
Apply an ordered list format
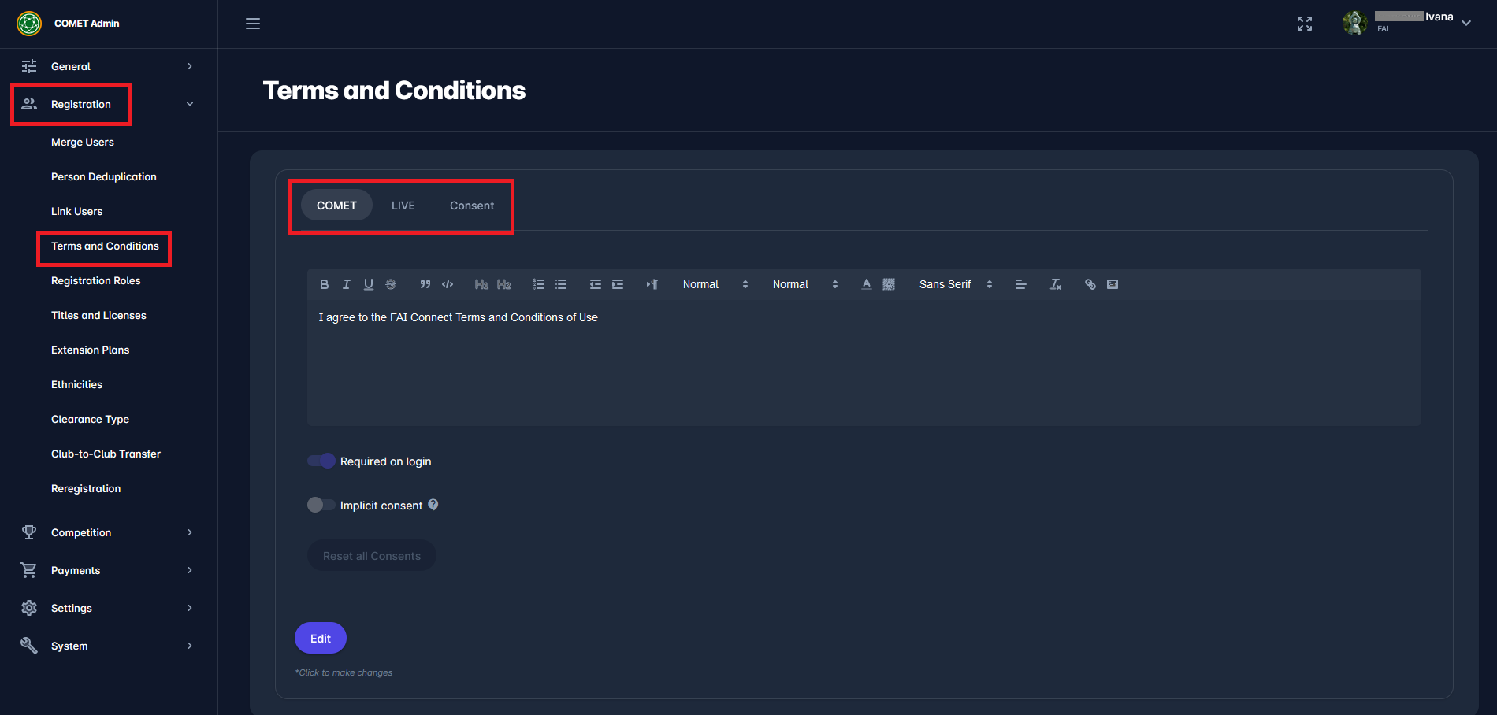click(x=538, y=284)
